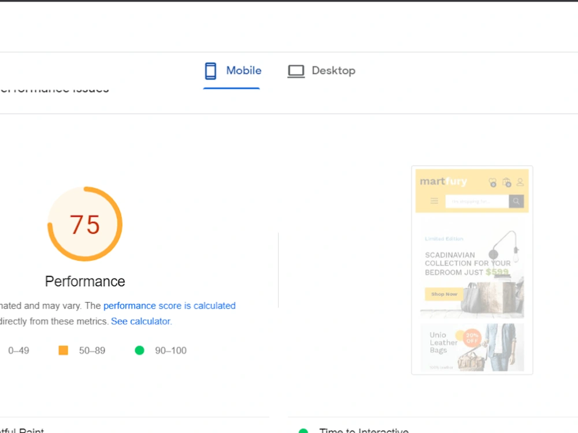Click the mobile phone icon
The width and height of the screenshot is (578, 433).
pos(210,70)
